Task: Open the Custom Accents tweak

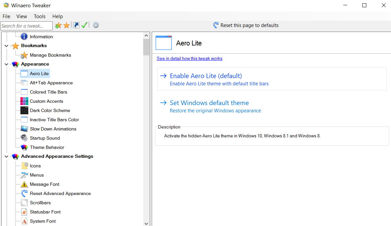Action: (46, 101)
